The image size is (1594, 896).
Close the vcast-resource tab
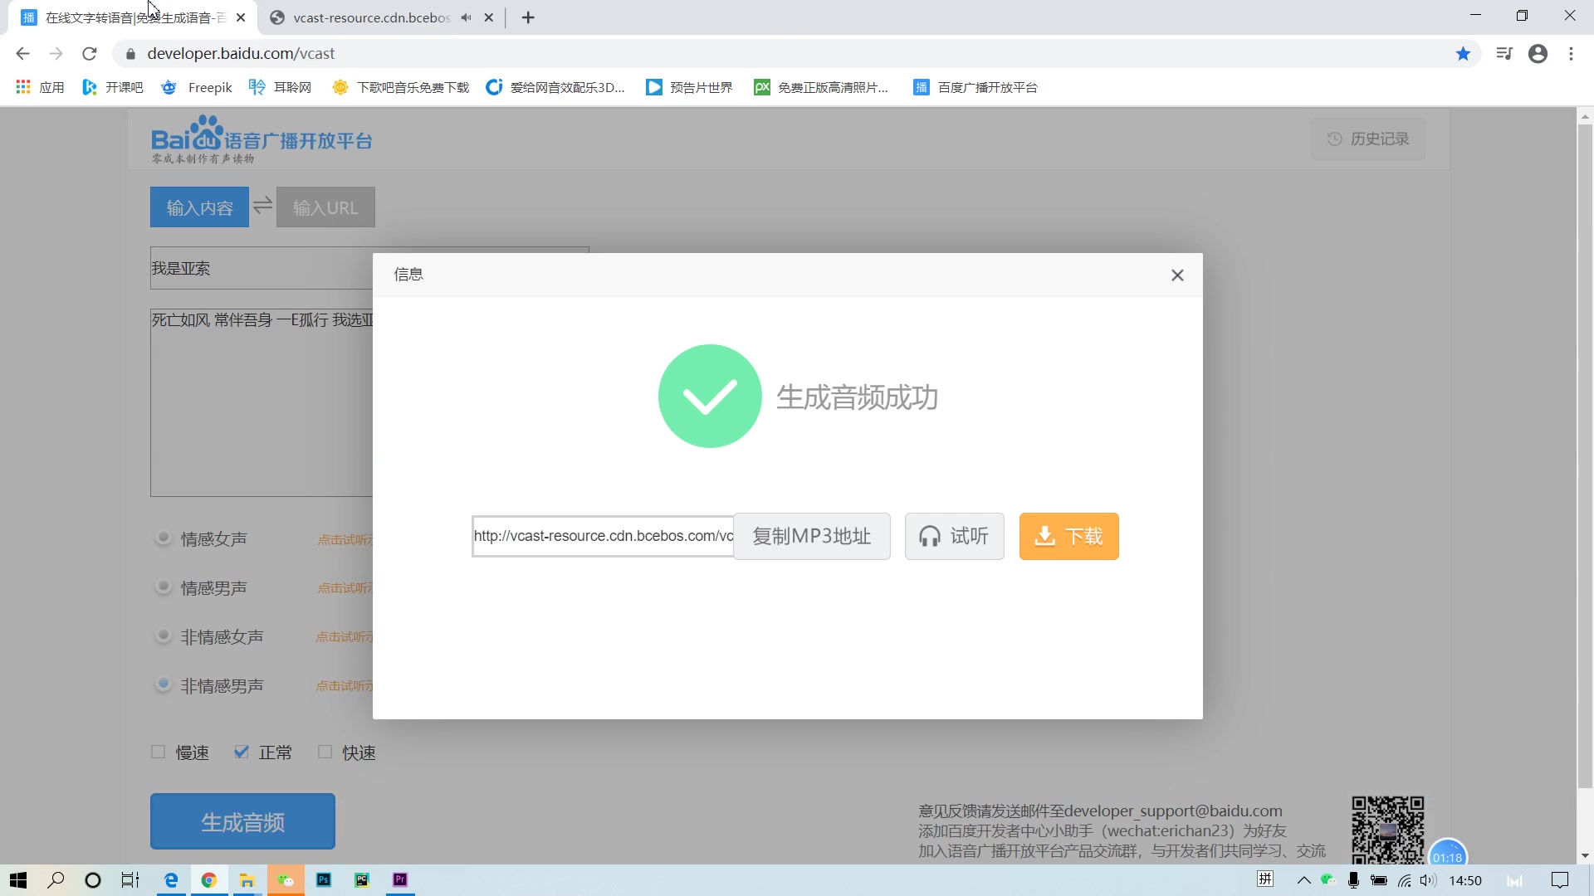point(489,17)
